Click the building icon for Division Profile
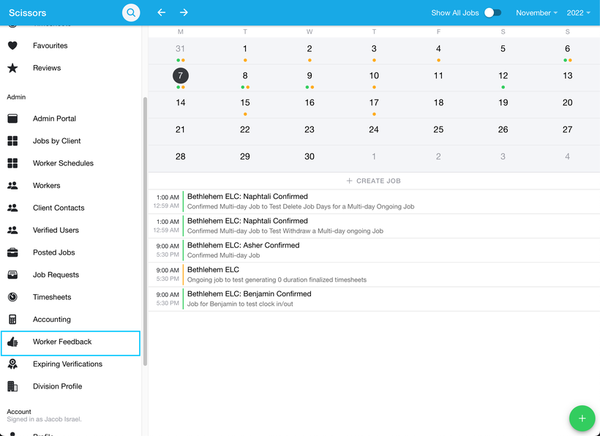This screenshot has height=436, width=600. click(x=12, y=386)
